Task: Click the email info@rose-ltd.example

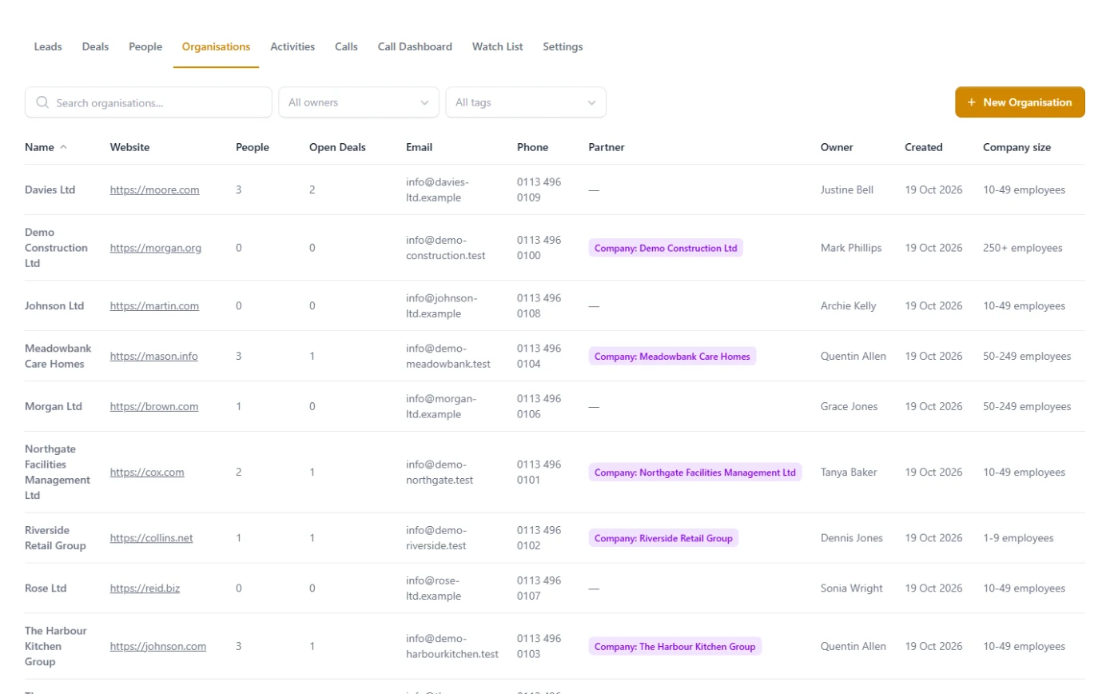Action: (434, 588)
